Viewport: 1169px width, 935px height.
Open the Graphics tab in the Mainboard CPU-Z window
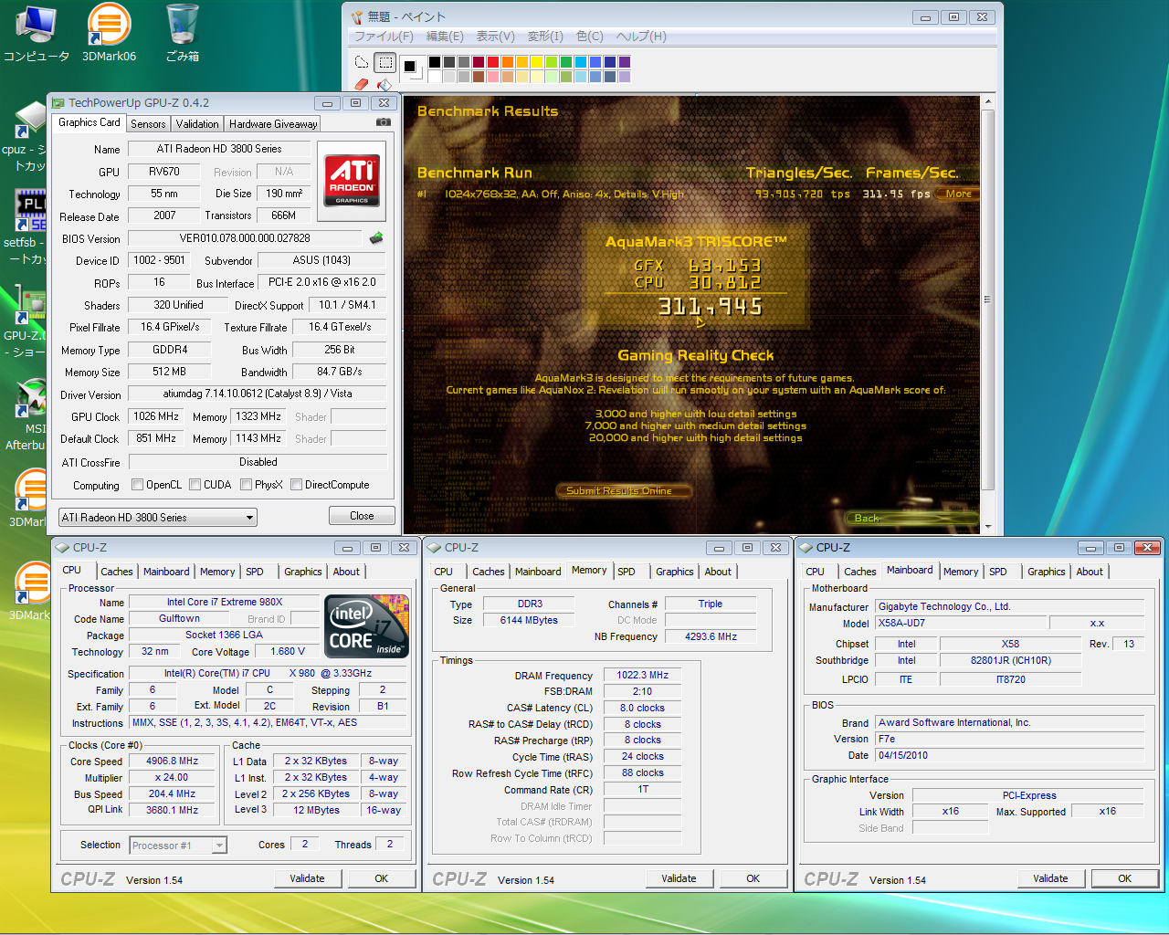pyautogui.click(x=1047, y=572)
